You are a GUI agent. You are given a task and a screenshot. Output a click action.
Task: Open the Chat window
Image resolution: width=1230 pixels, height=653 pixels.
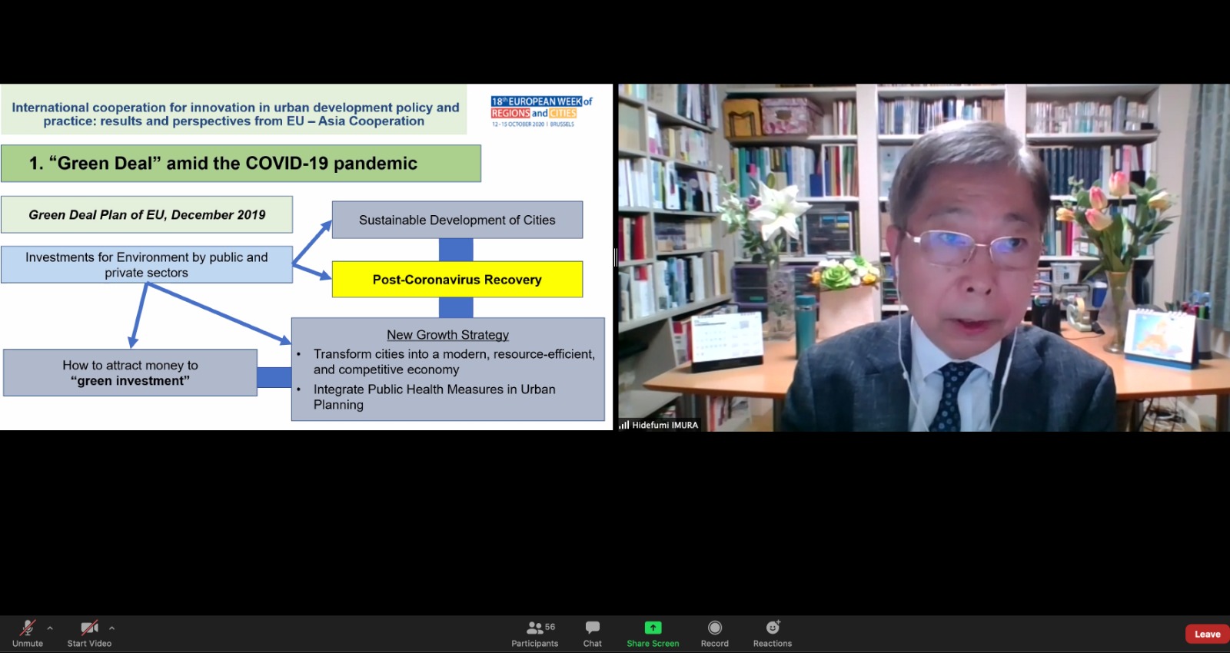[592, 633]
